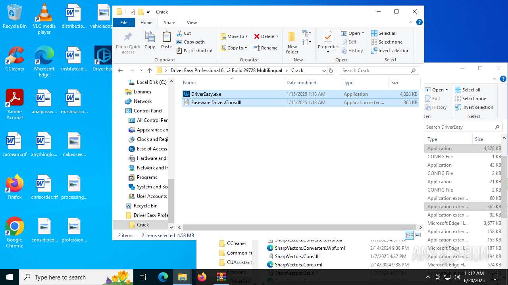Click the horizontal scrollbar in the file list

coord(300,227)
